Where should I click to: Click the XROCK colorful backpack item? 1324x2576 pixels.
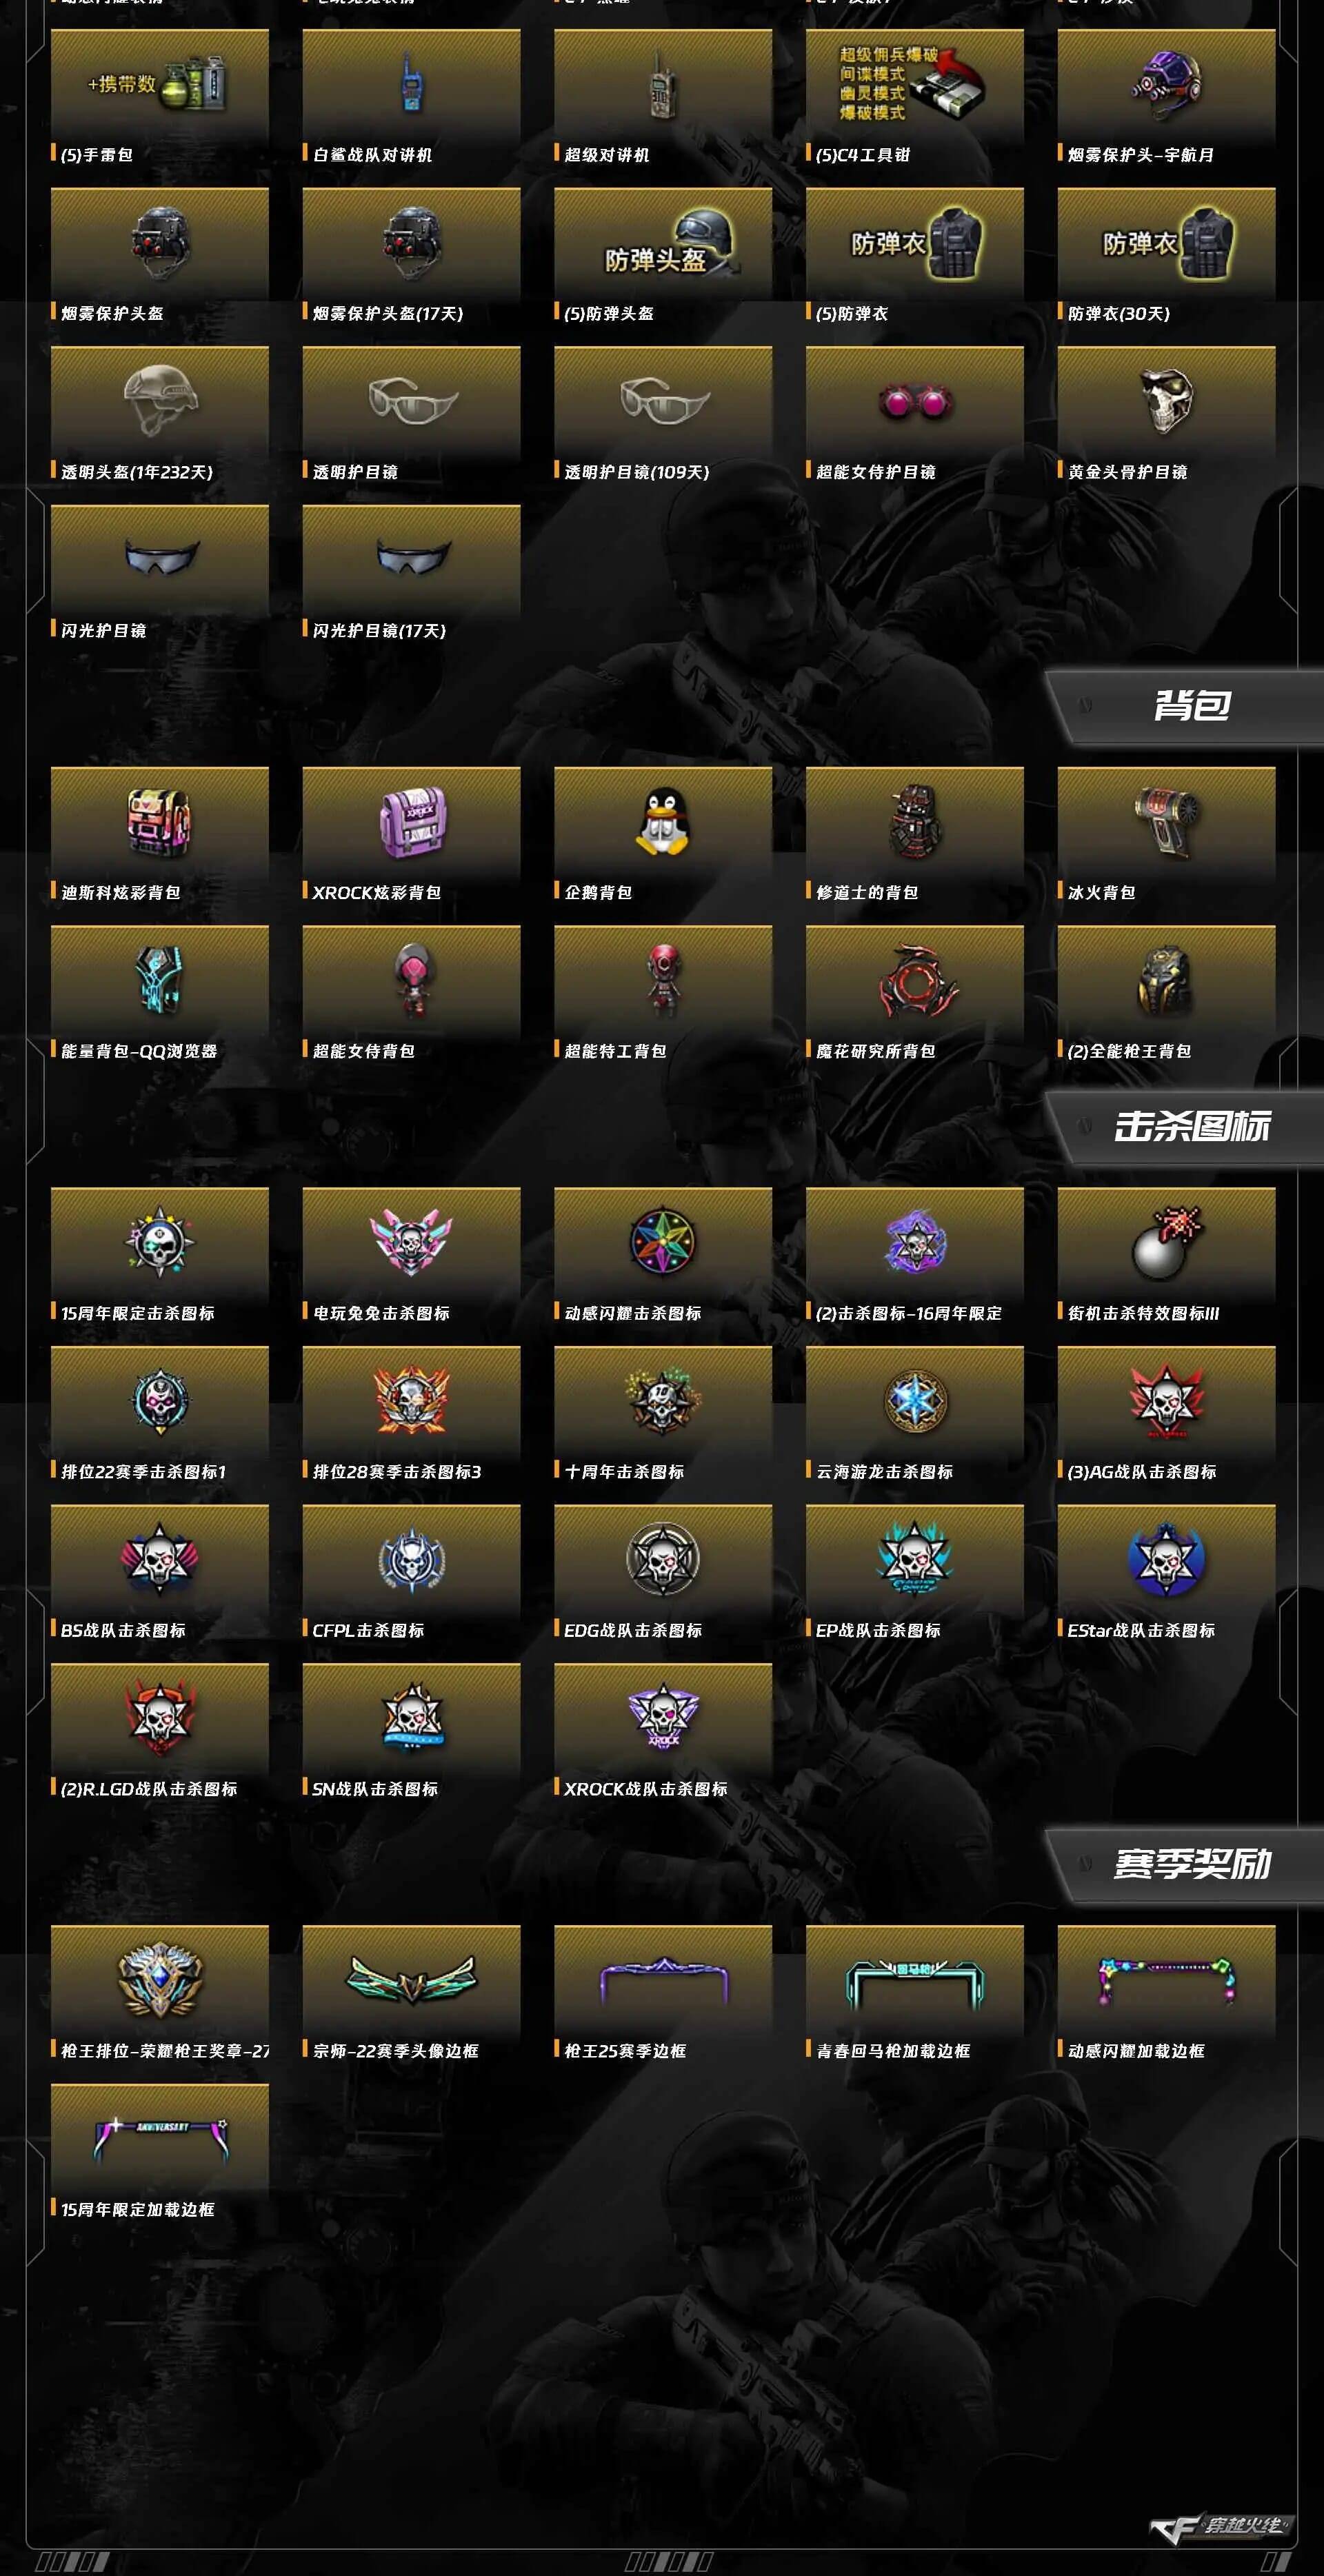[411, 836]
